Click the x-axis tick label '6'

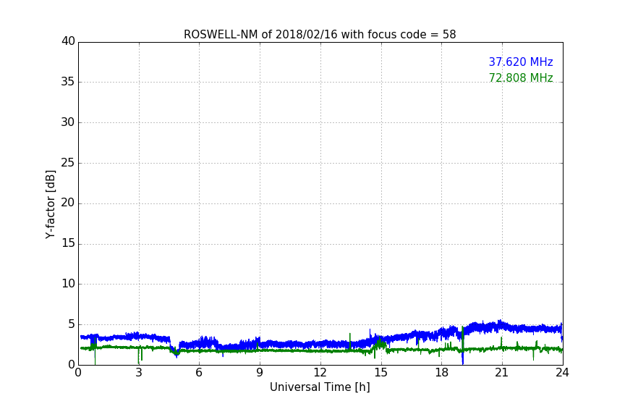point(199,373)
